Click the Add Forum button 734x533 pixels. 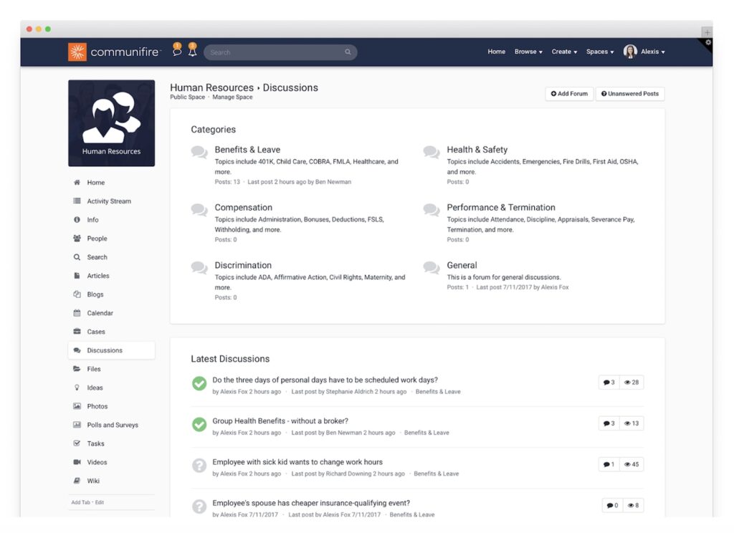pos(569,94)
